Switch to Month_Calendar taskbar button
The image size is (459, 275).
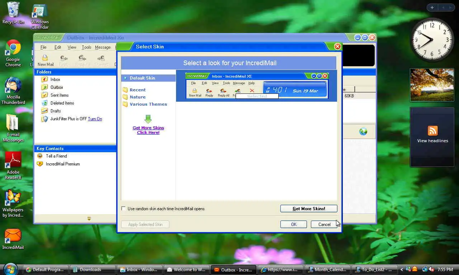click(x=327, y=270)
